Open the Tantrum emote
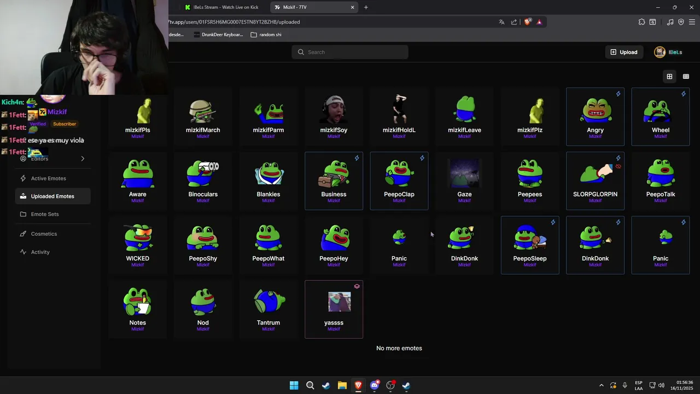 [269, 309]
